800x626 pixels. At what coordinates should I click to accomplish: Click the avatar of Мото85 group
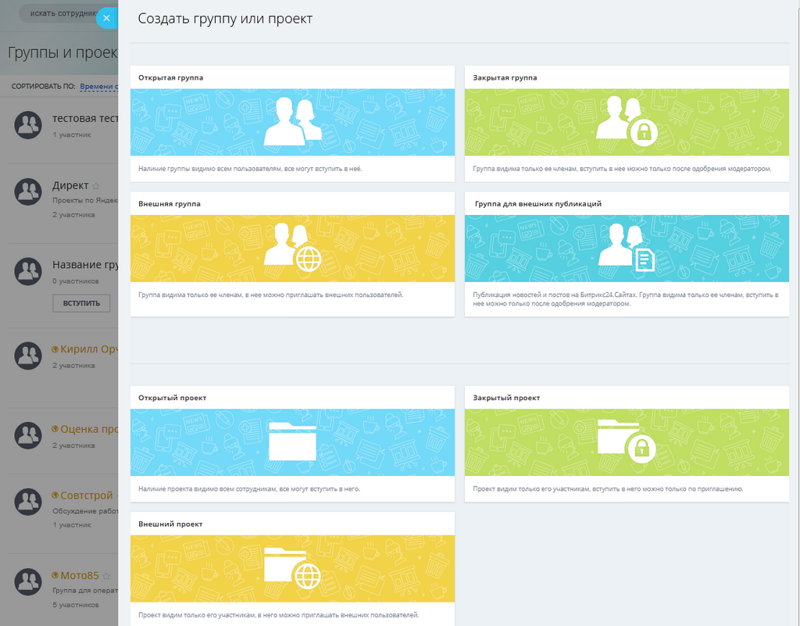coord(28,582)
